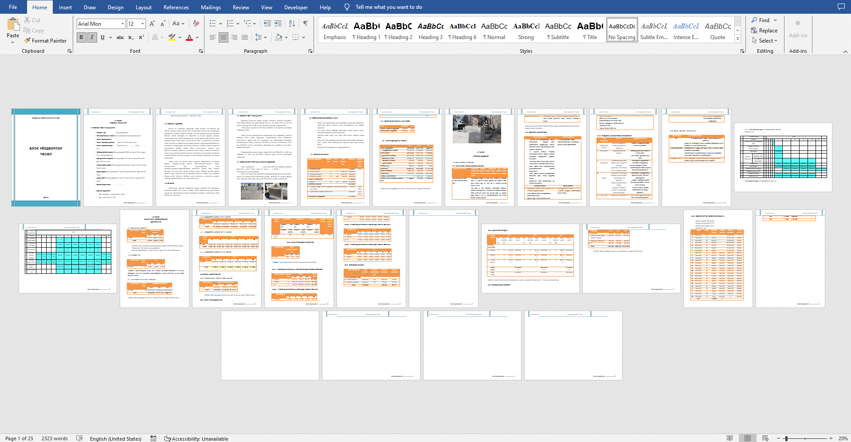Toggle Italic formatting
The height and width of the screenshot is (442, 851).
tap(92, 37)
